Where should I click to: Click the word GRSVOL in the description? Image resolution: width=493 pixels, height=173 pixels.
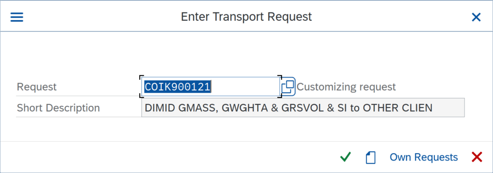pyautogui.click(x=303, y=108)
